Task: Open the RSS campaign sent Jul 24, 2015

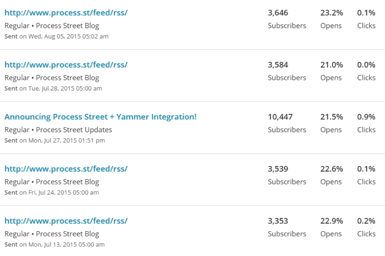Action: pyautogui.click(x=66, y=169)
